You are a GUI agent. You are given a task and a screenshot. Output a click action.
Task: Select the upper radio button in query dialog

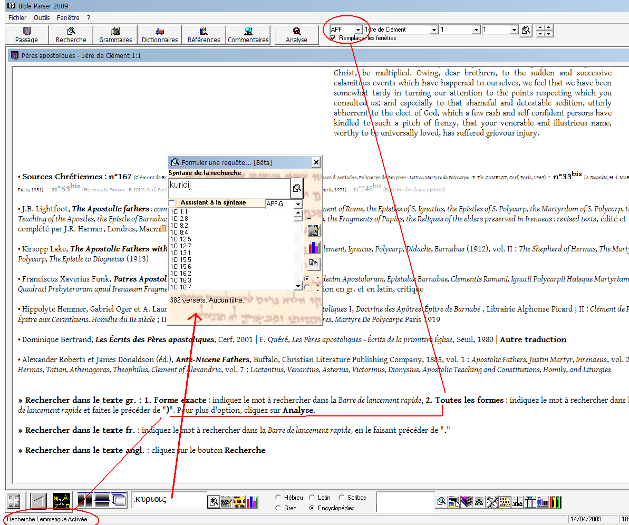pos(307,278)
